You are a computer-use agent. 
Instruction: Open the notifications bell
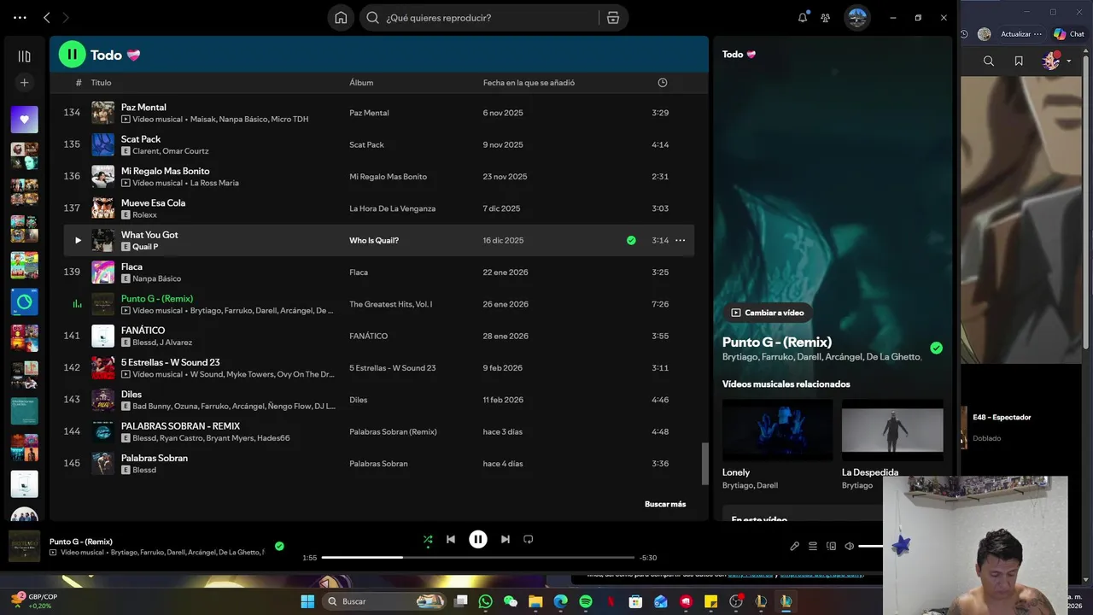(803, 17)
